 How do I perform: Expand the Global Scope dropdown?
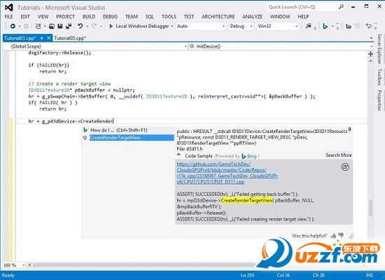pyautogui.click(x=185, y=46)
